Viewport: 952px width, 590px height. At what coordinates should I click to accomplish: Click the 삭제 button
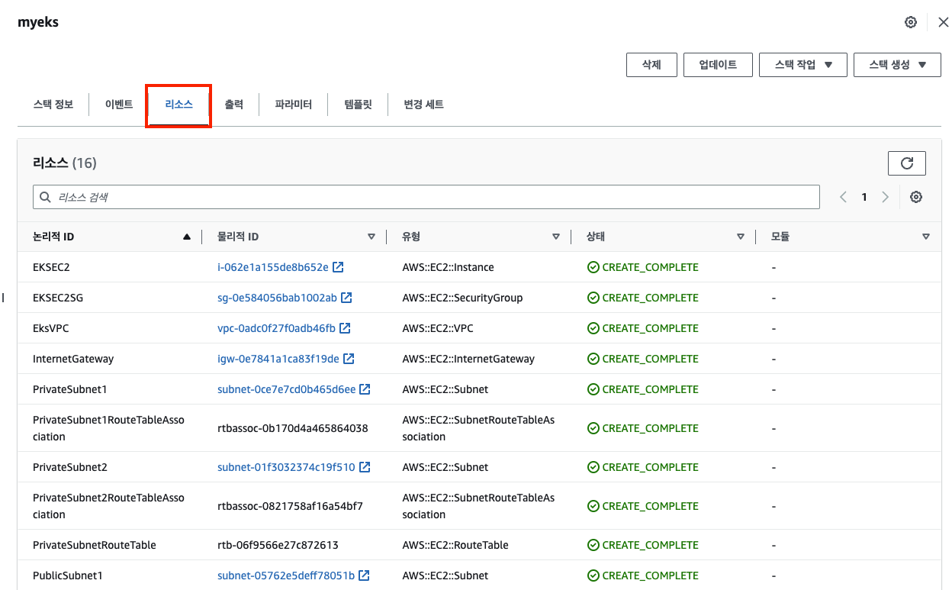(651, 65)
